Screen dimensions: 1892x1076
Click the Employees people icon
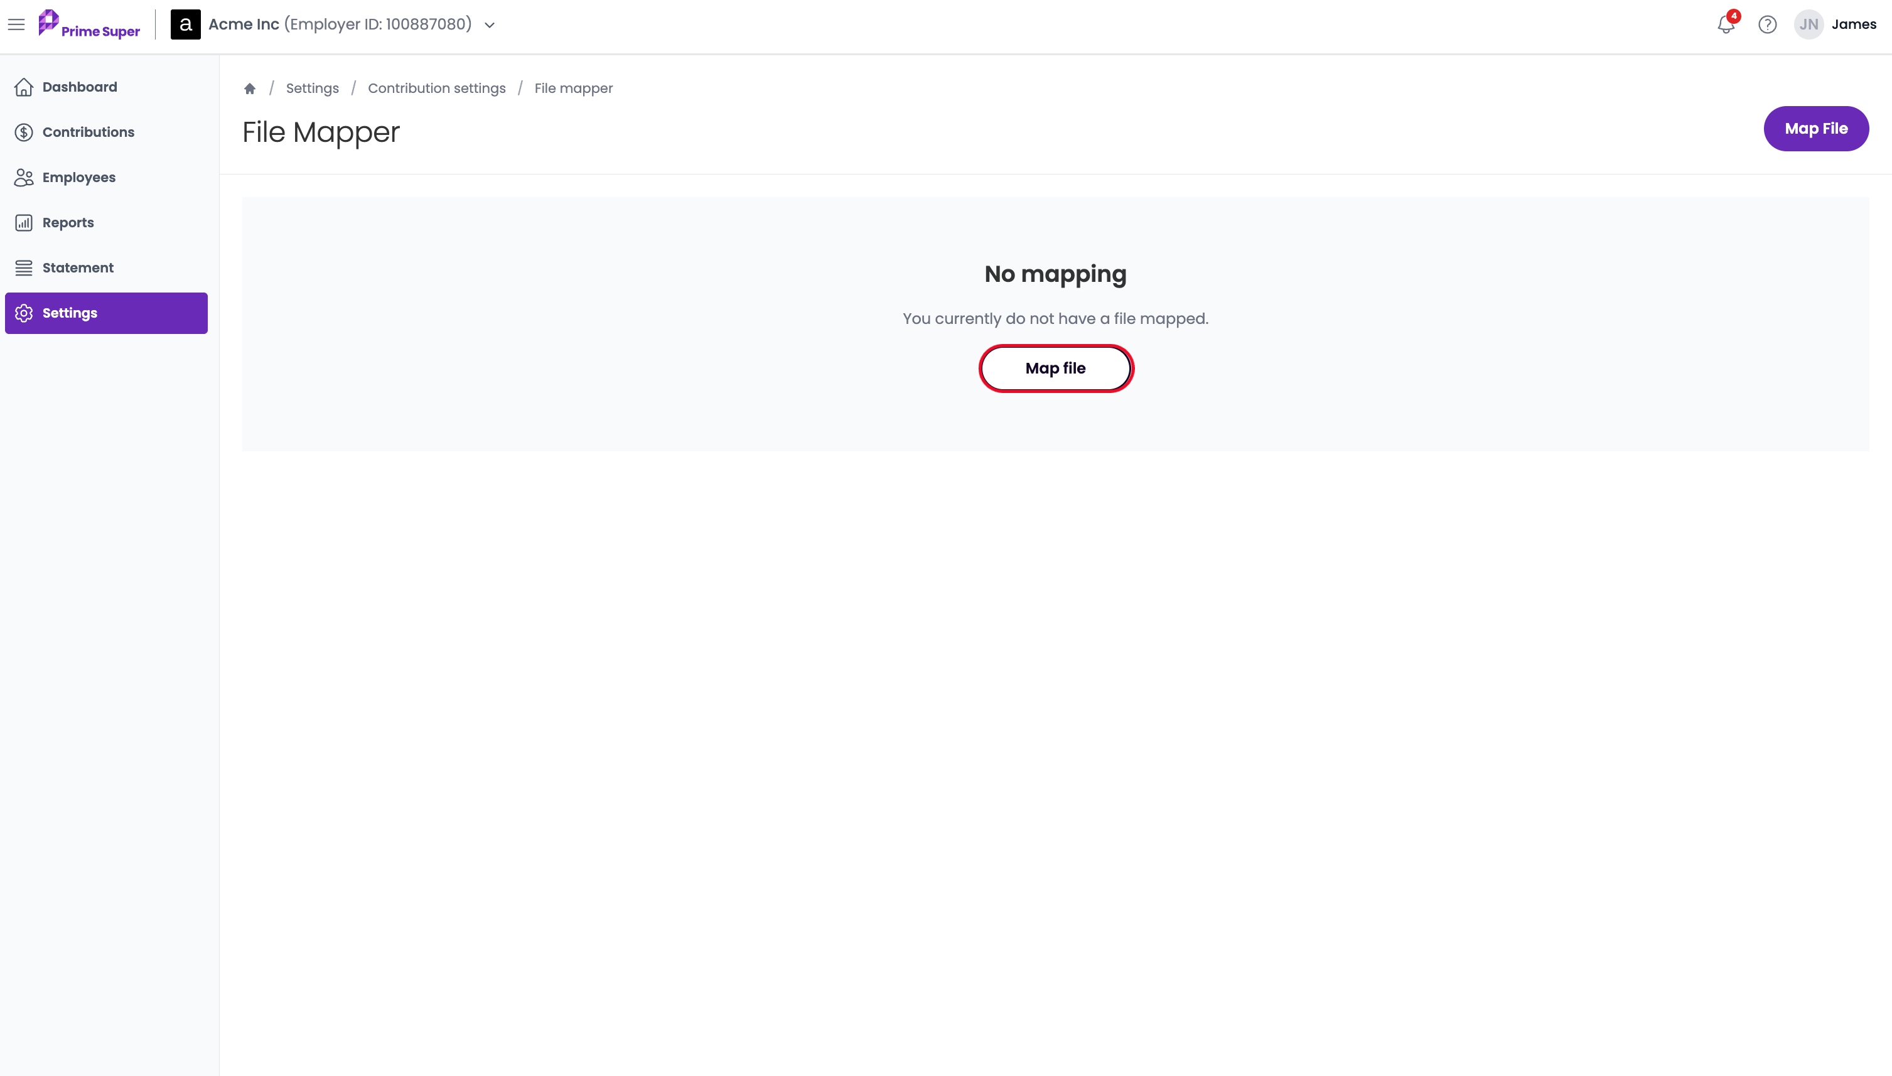click(x=24, y=178)
